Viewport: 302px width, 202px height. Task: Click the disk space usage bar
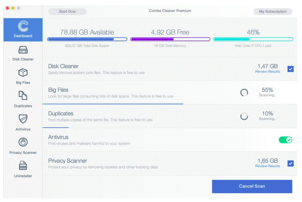pos(87,39)
